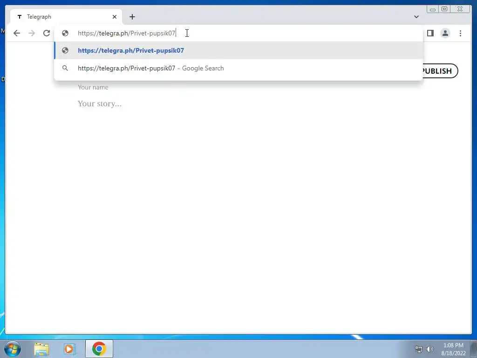Open Chrome three-dot menu
Viewport: 477px width, 358px height.
click(x=460, y=33)
